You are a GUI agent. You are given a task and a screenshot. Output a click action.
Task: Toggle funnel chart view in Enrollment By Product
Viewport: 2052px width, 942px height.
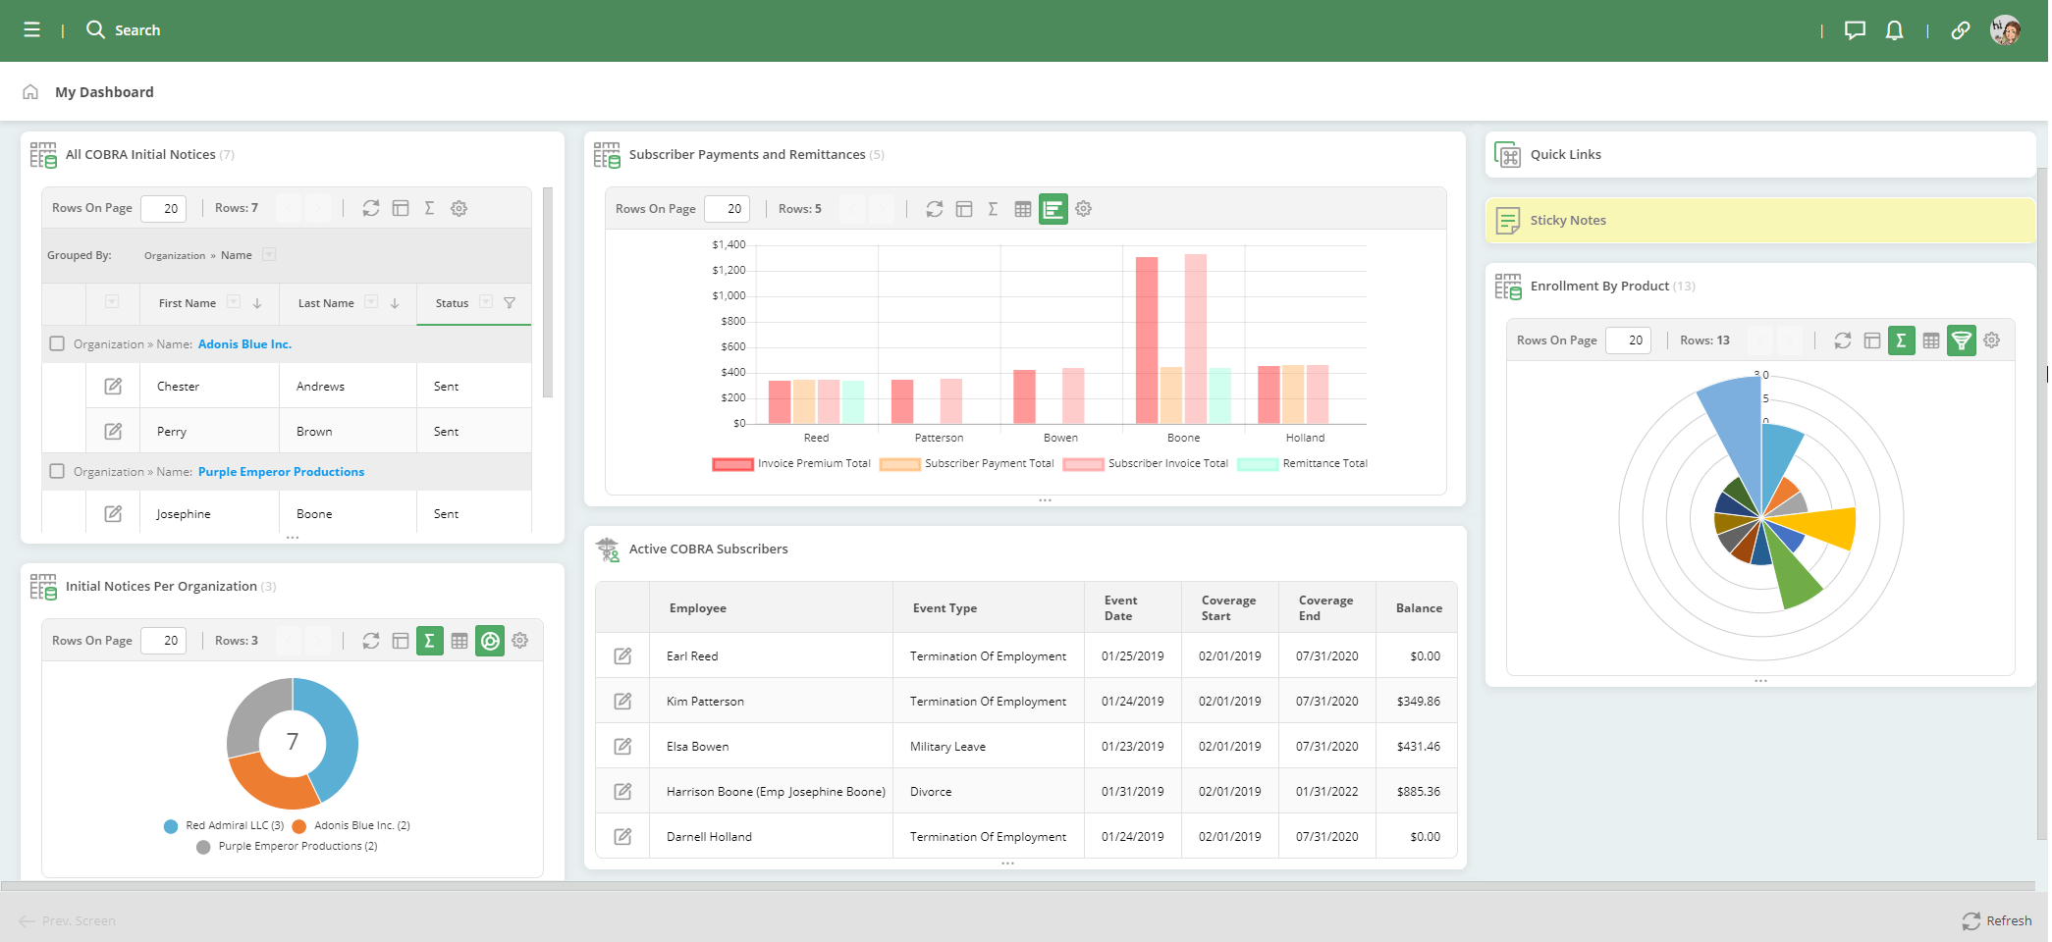click(x=1961, y=340)
